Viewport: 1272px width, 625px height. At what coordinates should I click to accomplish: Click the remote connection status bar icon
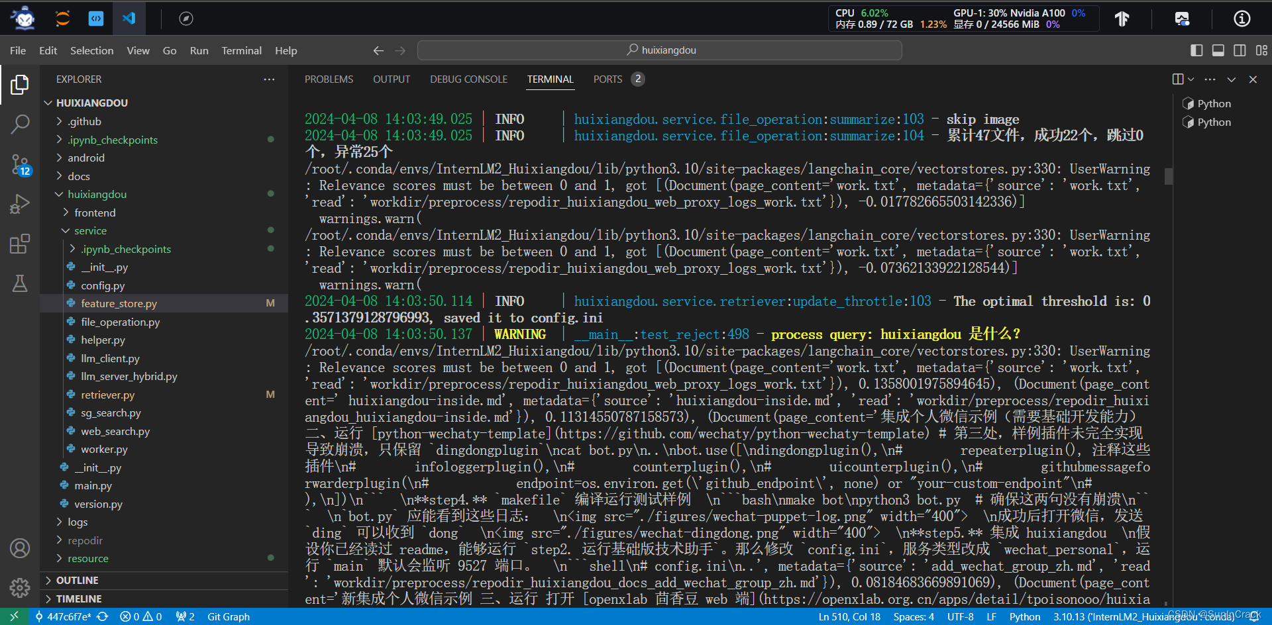(14, 616)
